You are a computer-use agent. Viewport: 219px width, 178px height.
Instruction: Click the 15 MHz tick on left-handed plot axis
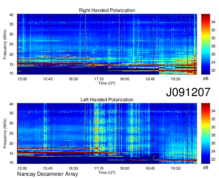click(11, 154)
